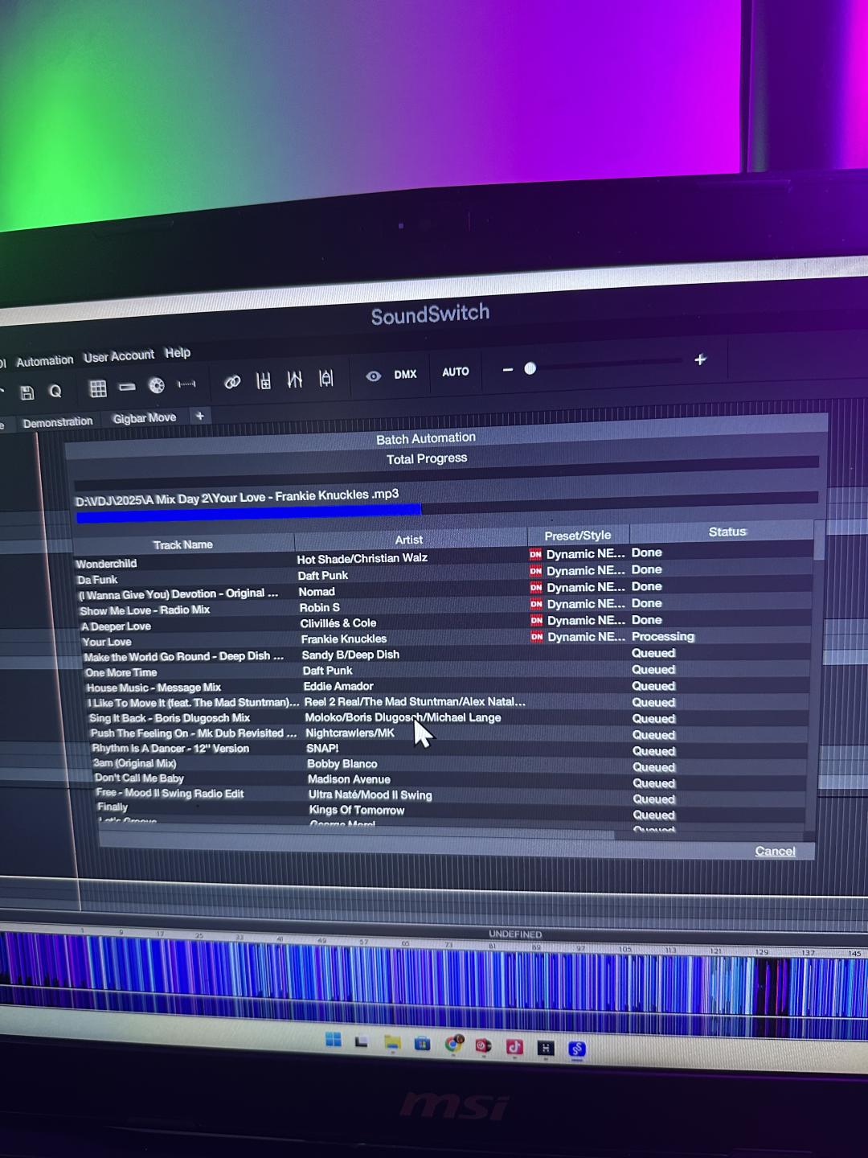This screenshot has height=1158, width=868.
Task: Click the color wheel icon
Action: click(x=157, y=386)
